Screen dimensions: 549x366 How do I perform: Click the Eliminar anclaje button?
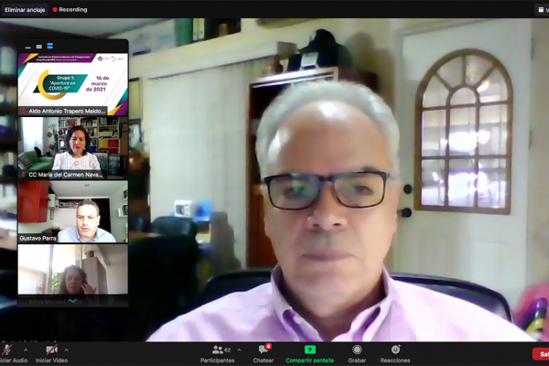(25, 10)
